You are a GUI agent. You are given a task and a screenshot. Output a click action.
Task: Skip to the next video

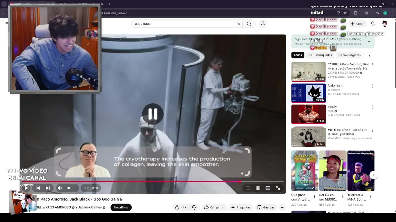48,188
